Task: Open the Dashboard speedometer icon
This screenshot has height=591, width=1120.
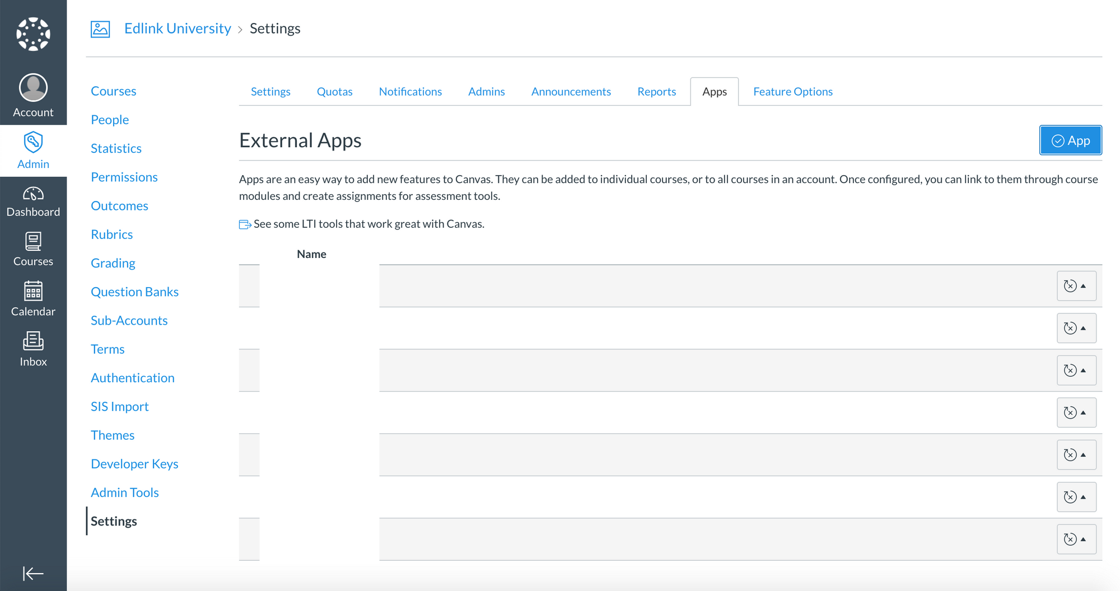Action: click(x=33, y=194)
